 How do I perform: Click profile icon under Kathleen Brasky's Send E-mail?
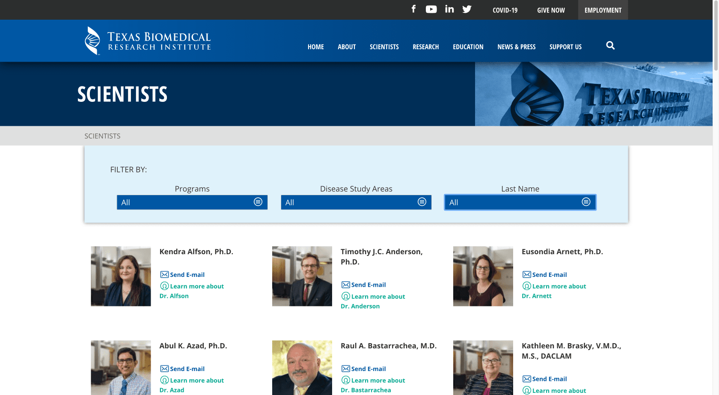point(527,390)
